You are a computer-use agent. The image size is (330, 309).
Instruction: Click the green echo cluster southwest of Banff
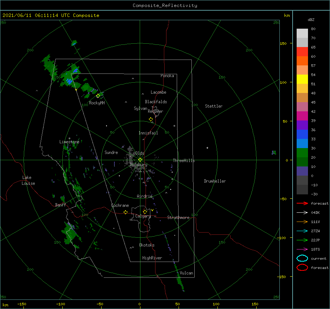(70, 234)
